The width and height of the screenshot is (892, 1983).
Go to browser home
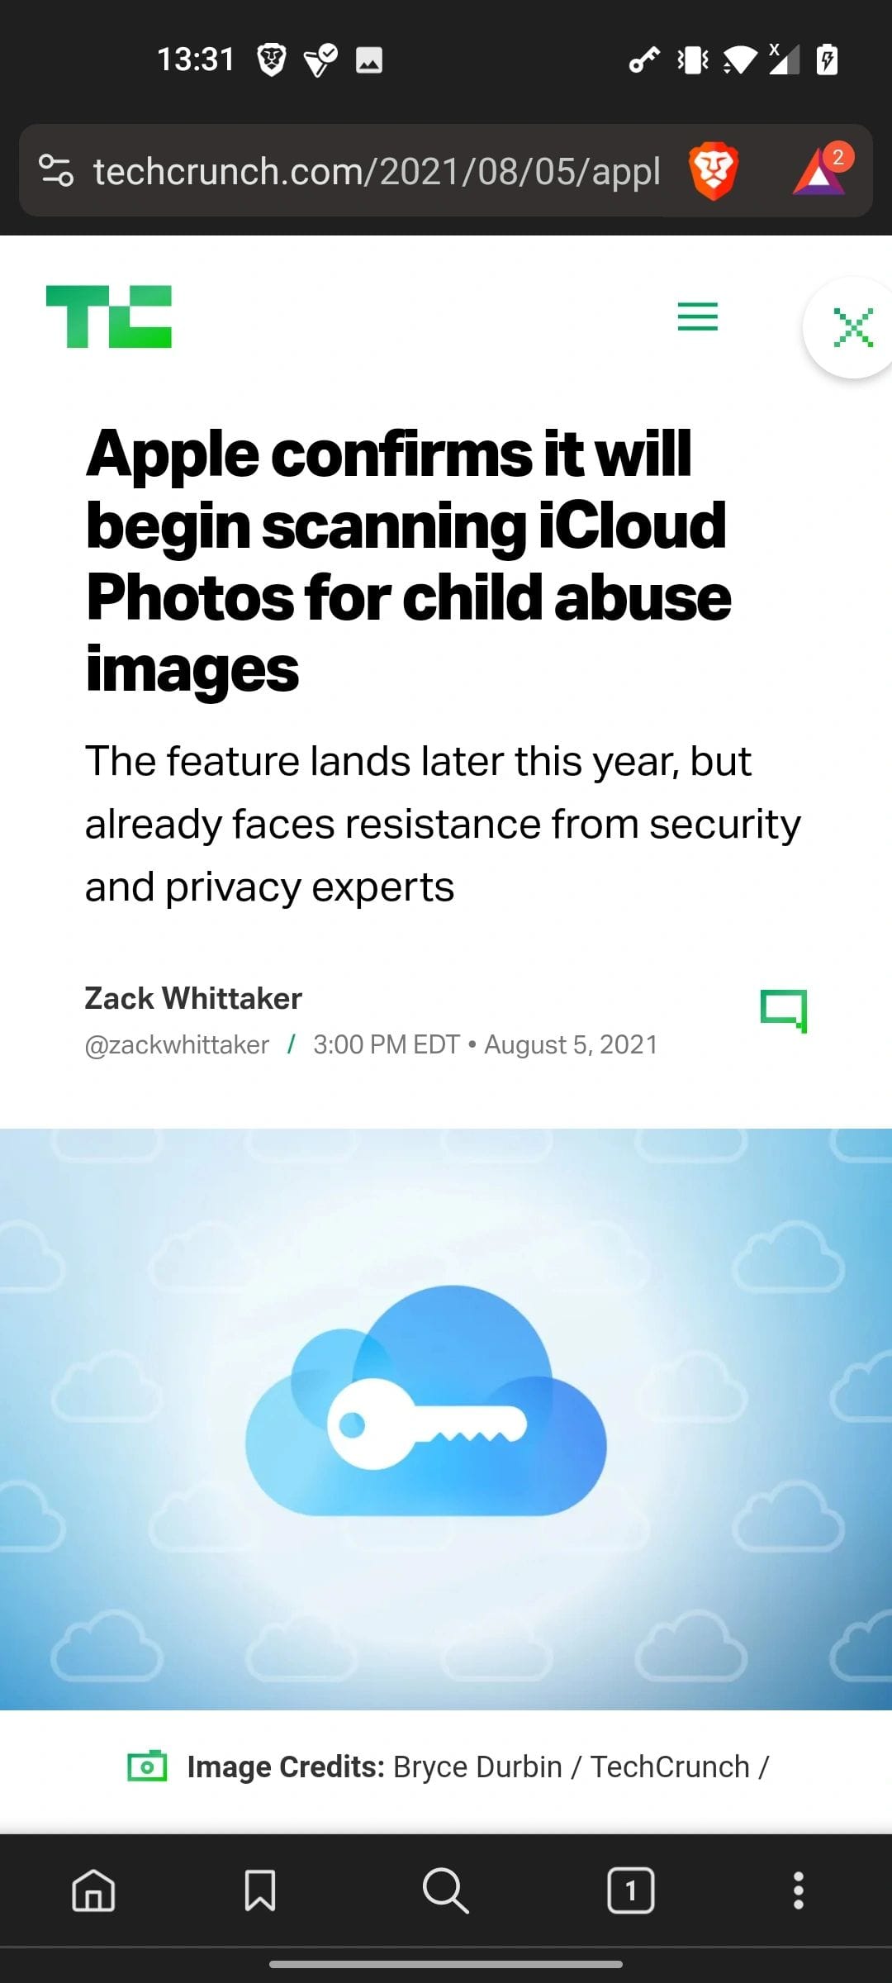pos(94,1890)
